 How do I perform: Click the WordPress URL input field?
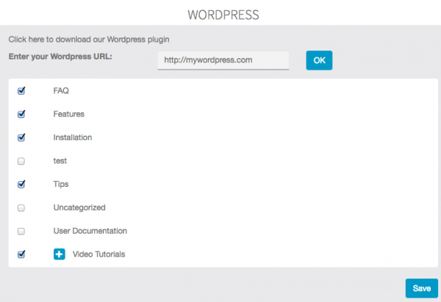coord(223,61)
